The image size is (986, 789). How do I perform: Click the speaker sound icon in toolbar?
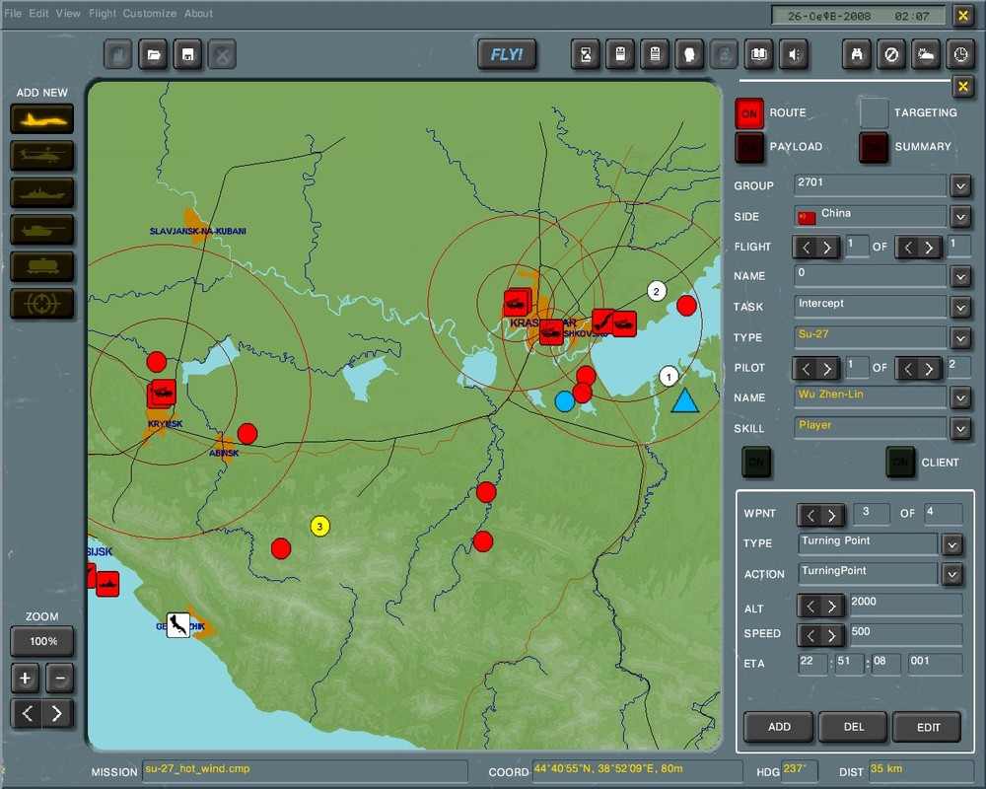[x=793, y=55]
